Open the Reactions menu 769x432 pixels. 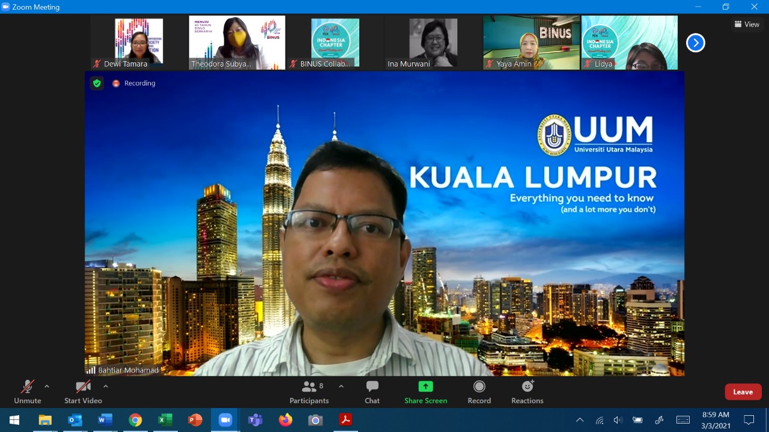pyautogui.click(x=527, y=392)
